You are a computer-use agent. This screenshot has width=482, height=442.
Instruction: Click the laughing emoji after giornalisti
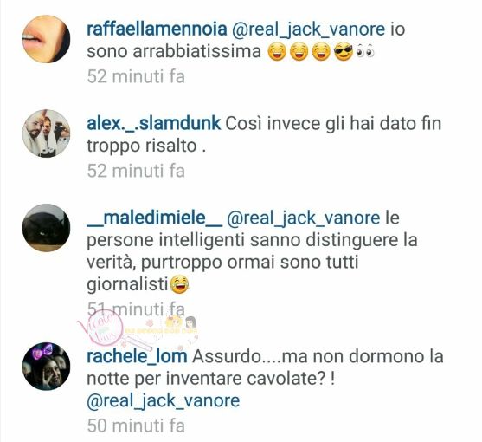(x=179, y=284)
